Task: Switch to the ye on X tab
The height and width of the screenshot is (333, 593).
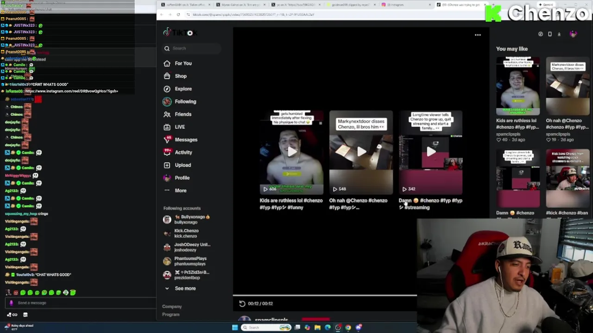Action: coord(295,5)
